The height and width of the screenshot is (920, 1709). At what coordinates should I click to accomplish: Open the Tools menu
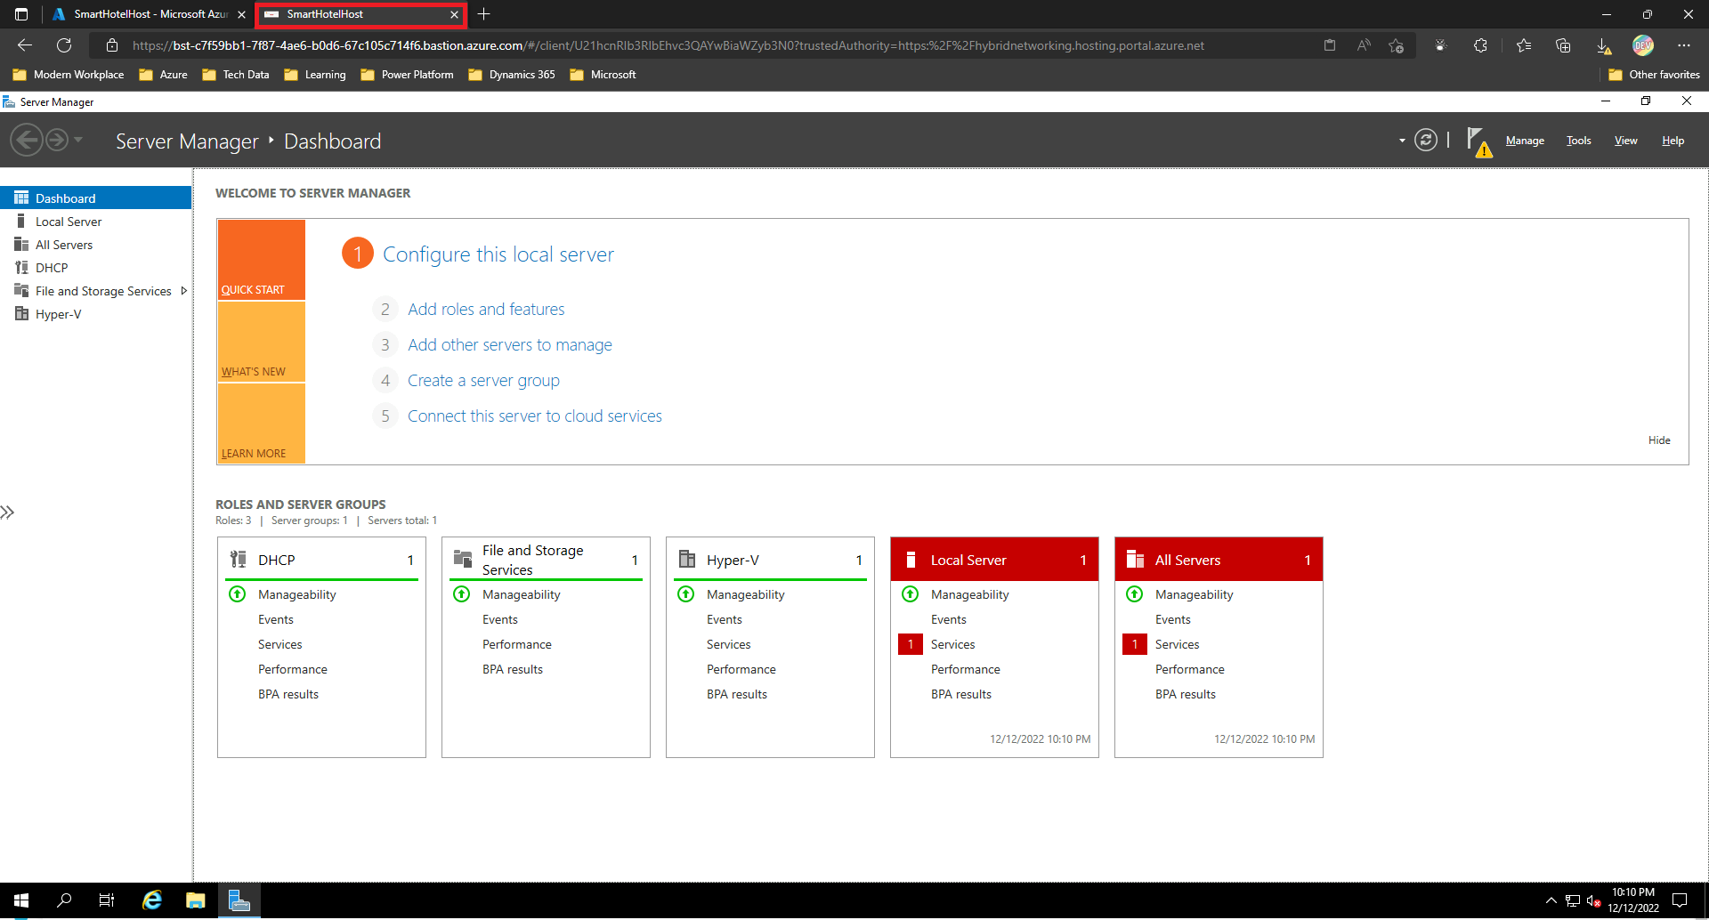tap(1578, 141)
